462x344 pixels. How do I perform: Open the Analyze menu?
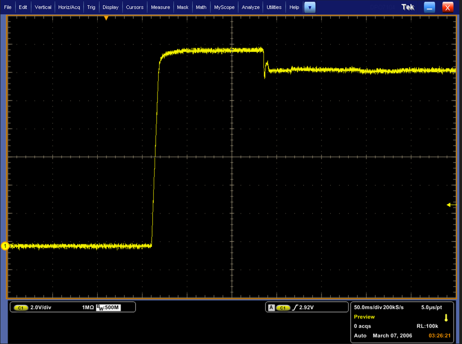pos(250,7)
